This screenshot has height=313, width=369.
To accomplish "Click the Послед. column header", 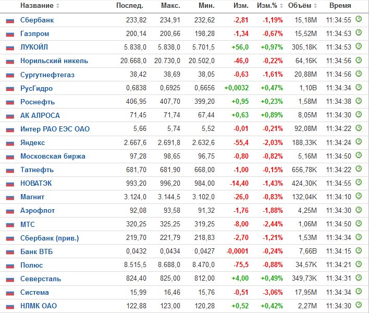I will 130,6.
